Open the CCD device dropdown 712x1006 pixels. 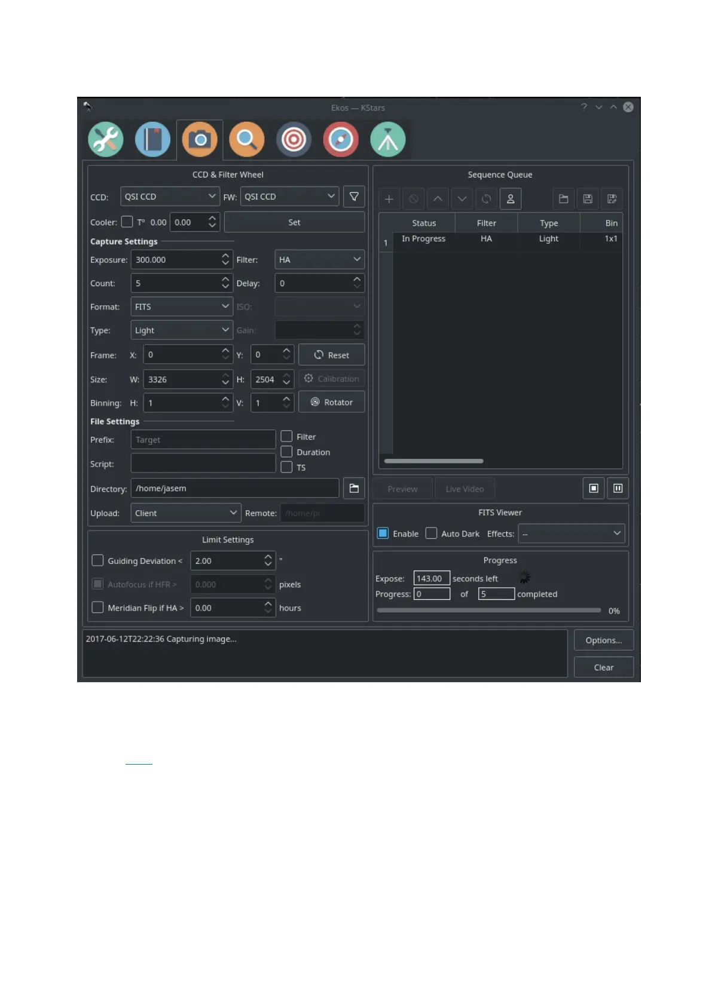click(x=170, y=197)
